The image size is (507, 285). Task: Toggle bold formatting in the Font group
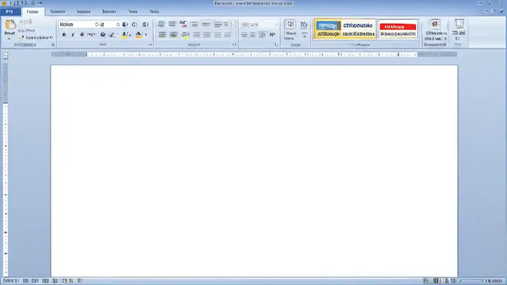[64, 34]
